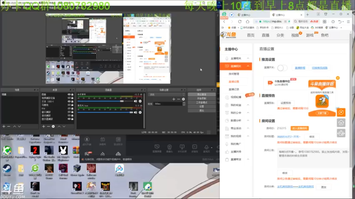The image size is (355, 199).
Task: Reload the browser page
Action: click(x=240, y=22)
